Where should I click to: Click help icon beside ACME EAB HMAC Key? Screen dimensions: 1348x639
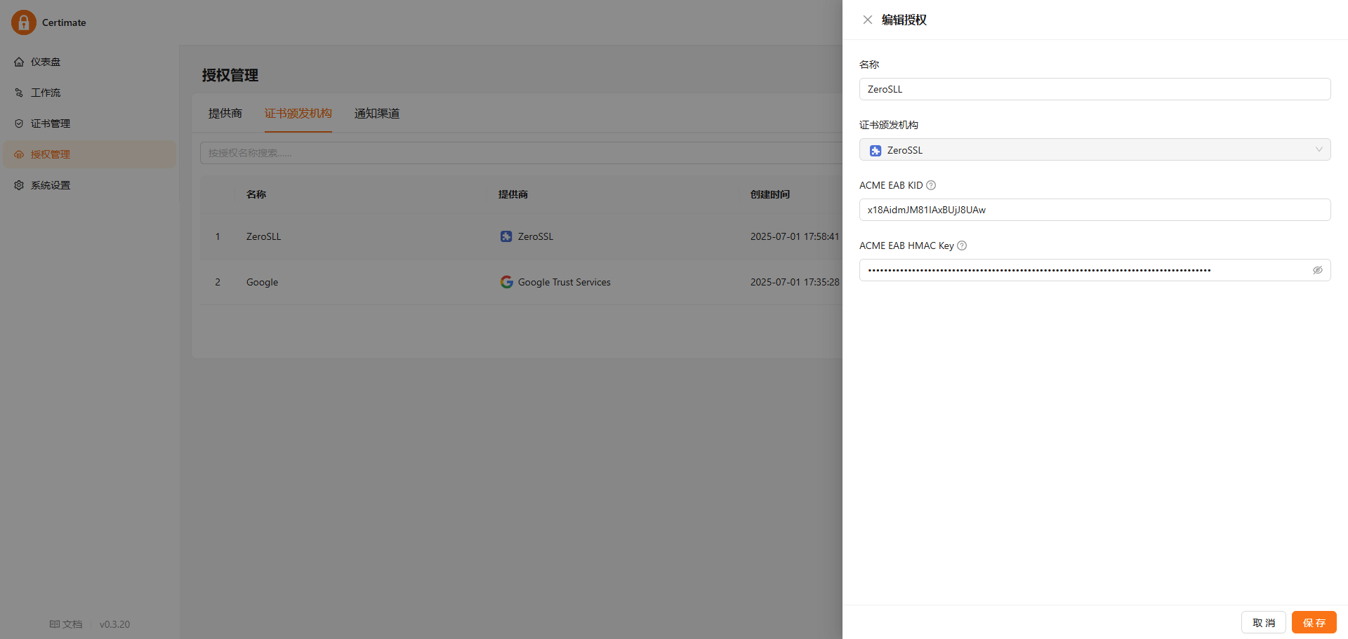click(962, 245)
